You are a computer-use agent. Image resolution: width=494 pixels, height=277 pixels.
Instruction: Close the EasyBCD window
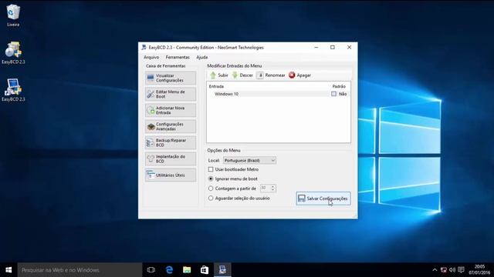(x=349, y=48)
